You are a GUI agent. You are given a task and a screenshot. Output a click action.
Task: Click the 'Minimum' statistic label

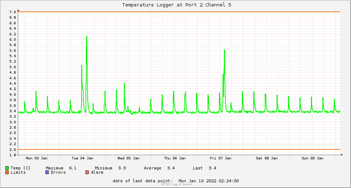click(104, 168)
